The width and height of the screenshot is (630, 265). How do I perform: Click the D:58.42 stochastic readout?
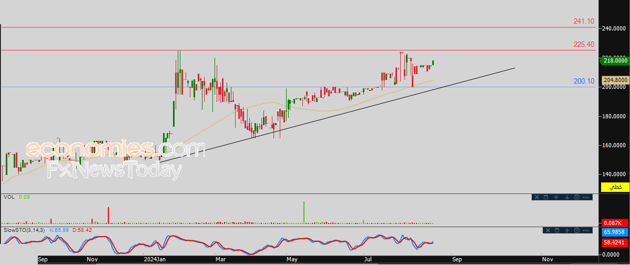click(x=82, y=230)
